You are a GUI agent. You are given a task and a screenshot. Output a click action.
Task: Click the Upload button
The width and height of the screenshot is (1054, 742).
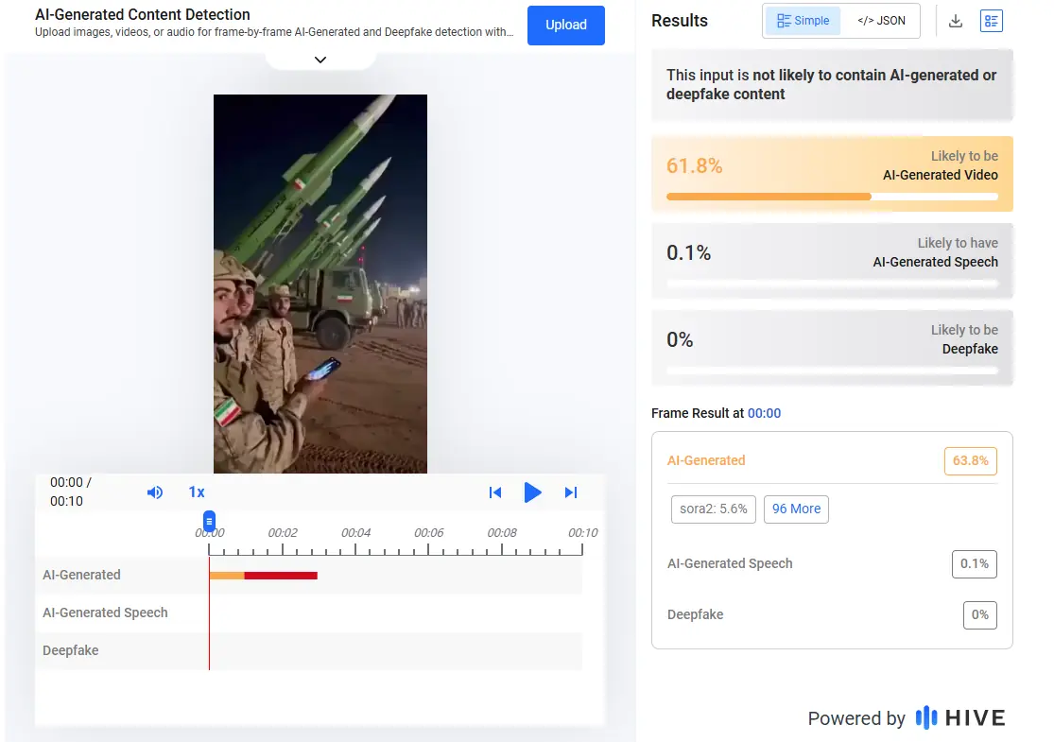(x=566, y=26)
